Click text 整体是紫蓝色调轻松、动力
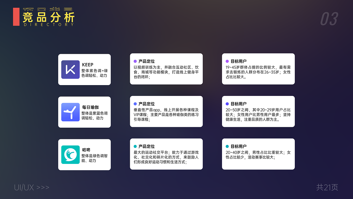Image resolution: width=353 pixels, height=199 pixels. pos(95,116)
